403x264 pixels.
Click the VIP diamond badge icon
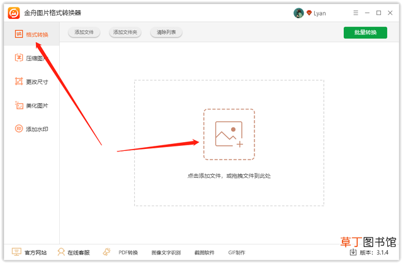pos(309,13)
